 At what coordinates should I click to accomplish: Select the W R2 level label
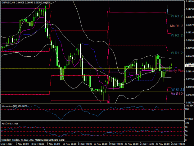[x=178, y=35]
